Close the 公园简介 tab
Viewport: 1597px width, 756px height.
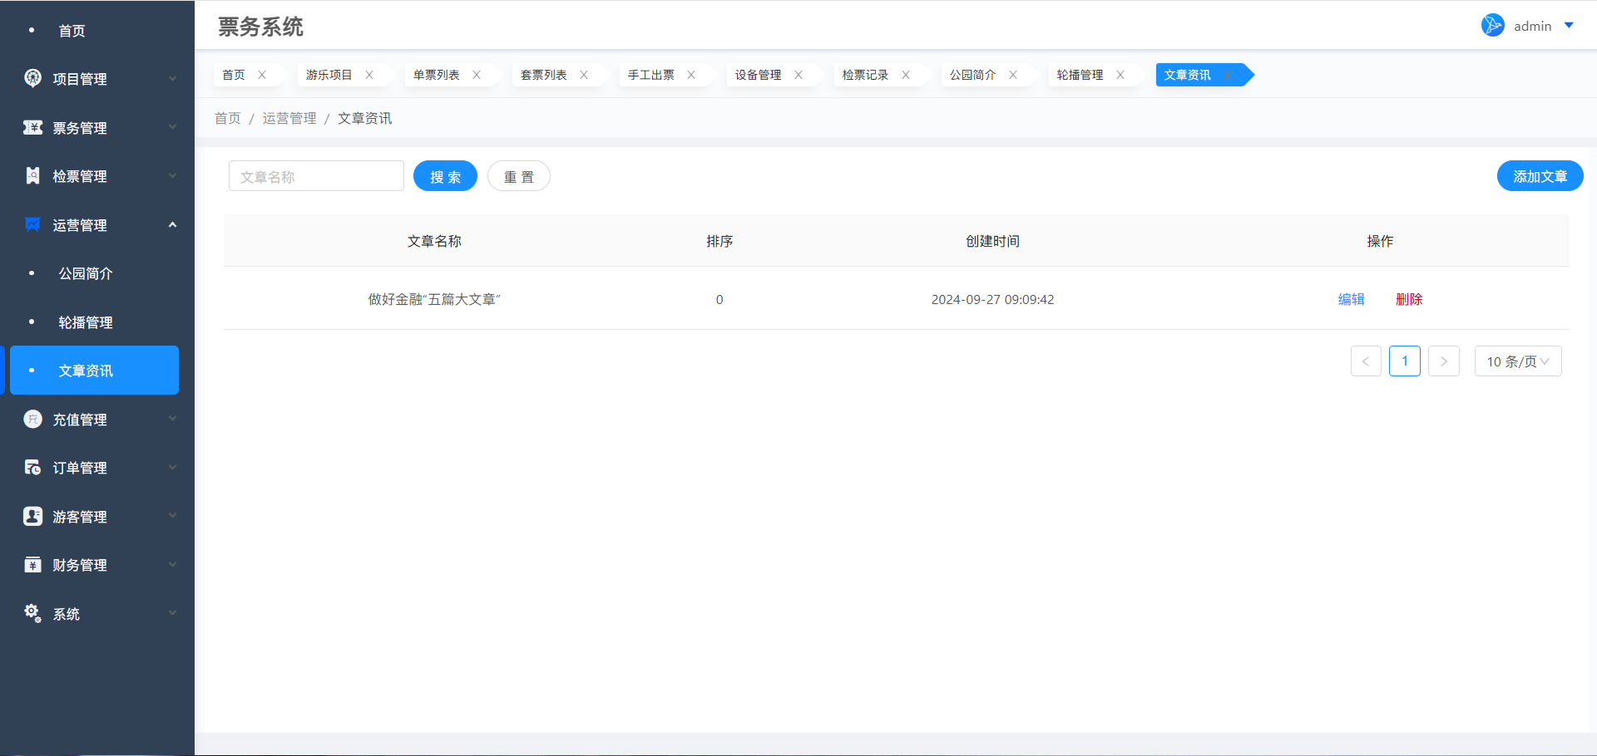1013,75
